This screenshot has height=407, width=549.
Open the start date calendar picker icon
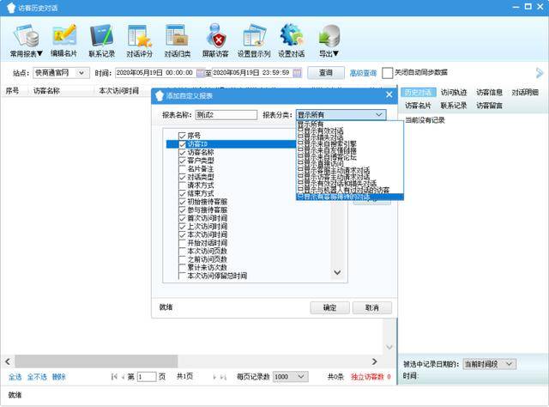click(x=200, y=73)
